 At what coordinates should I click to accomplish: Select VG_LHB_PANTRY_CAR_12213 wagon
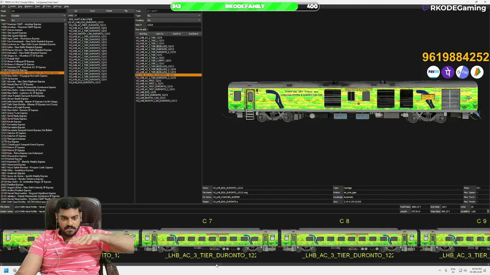click(150, 98)
